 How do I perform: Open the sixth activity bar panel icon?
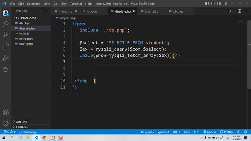coord(5,69)
